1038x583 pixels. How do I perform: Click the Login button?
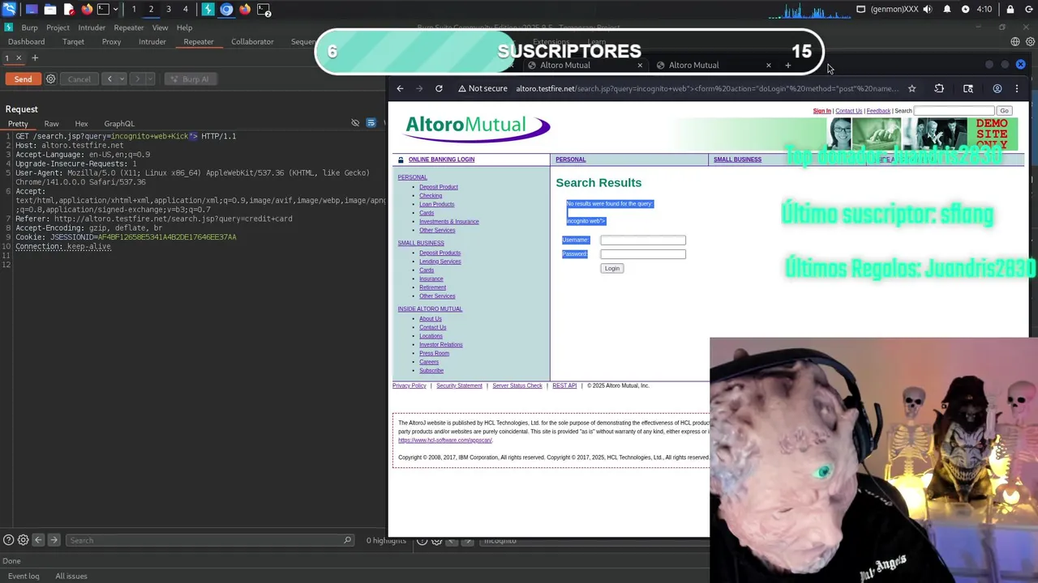(x=612, y=269)
